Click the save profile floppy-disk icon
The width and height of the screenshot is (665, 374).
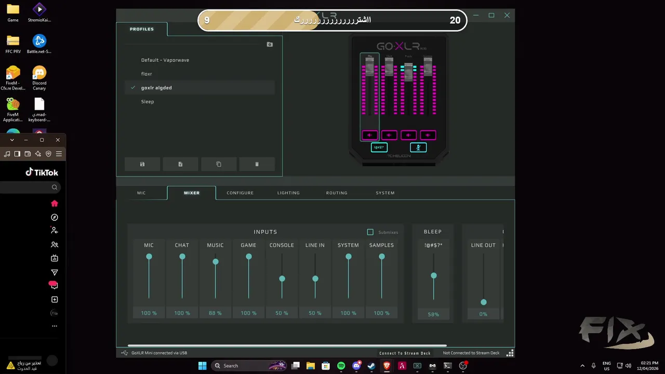[x=142, y=164]
